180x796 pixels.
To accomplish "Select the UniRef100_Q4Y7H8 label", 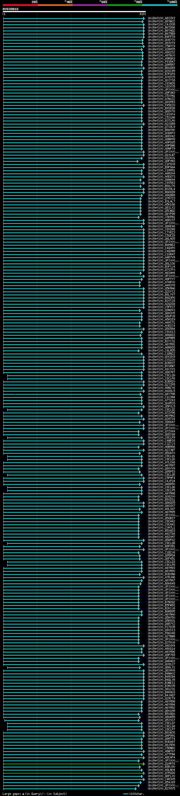I will [161, 394].
